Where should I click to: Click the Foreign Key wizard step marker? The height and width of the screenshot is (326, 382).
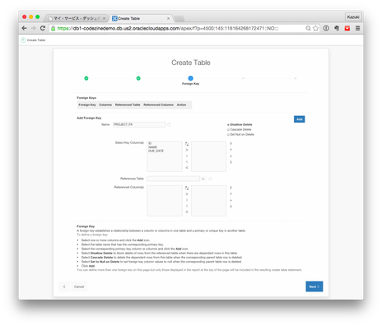point(191,78)
